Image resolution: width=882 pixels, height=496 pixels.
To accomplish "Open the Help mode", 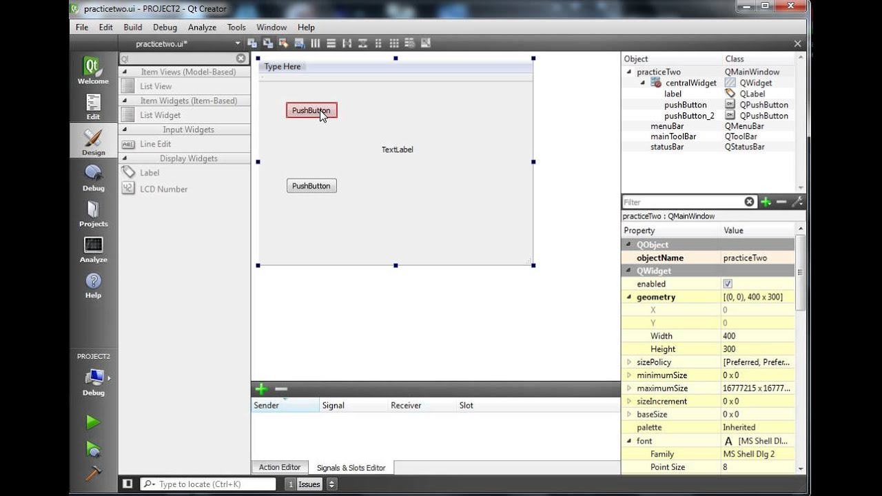I will 93,286.
